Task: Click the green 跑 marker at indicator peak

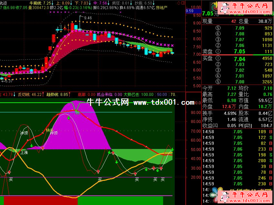Action: click(77, 113)
